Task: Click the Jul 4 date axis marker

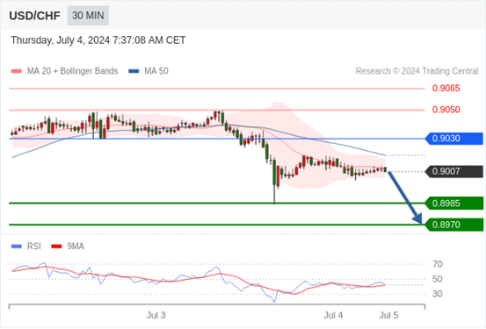Action: click(x=333, y=315)
